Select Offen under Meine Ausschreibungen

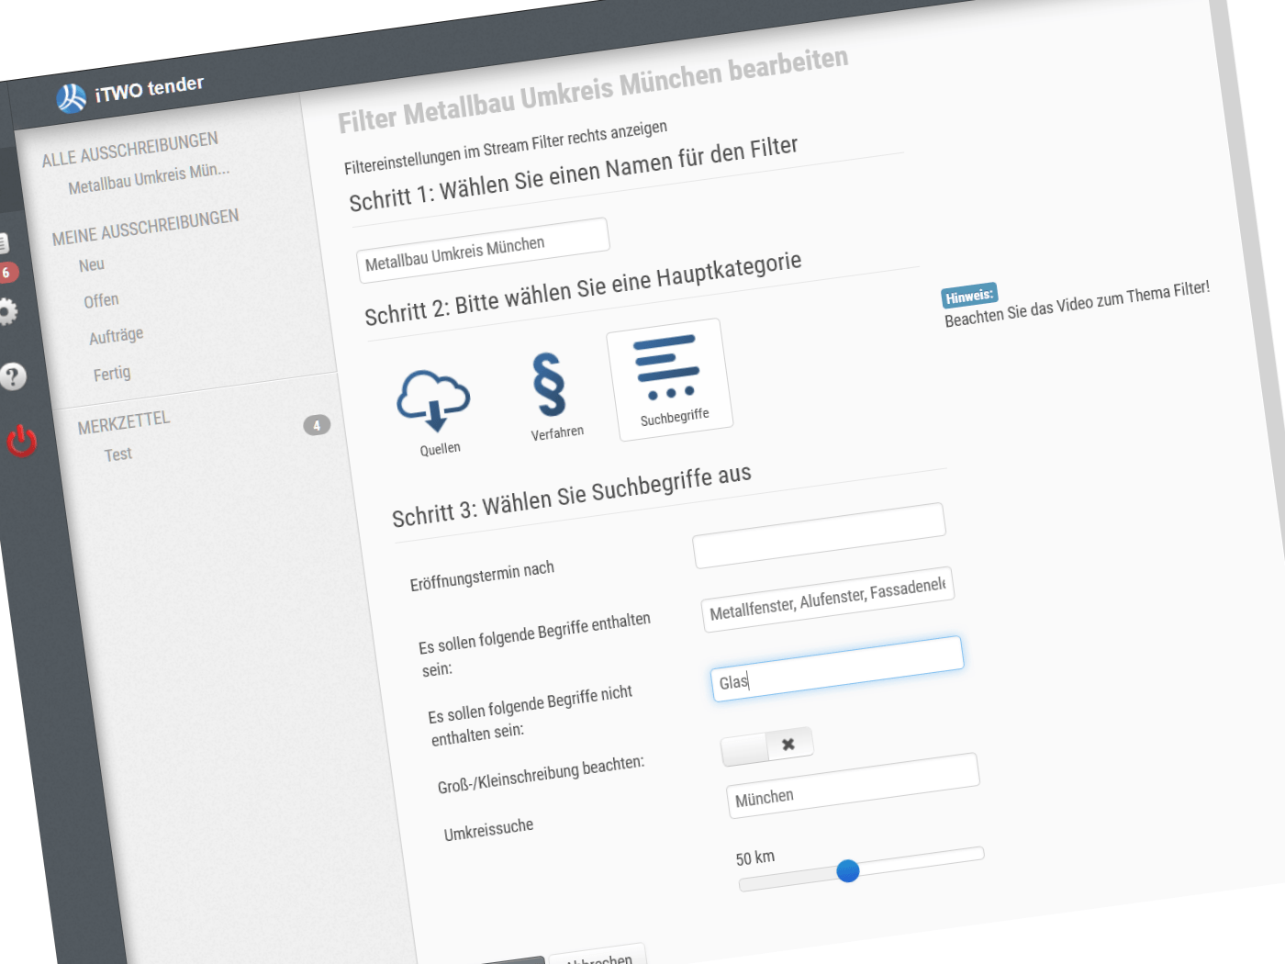point(101,301)
